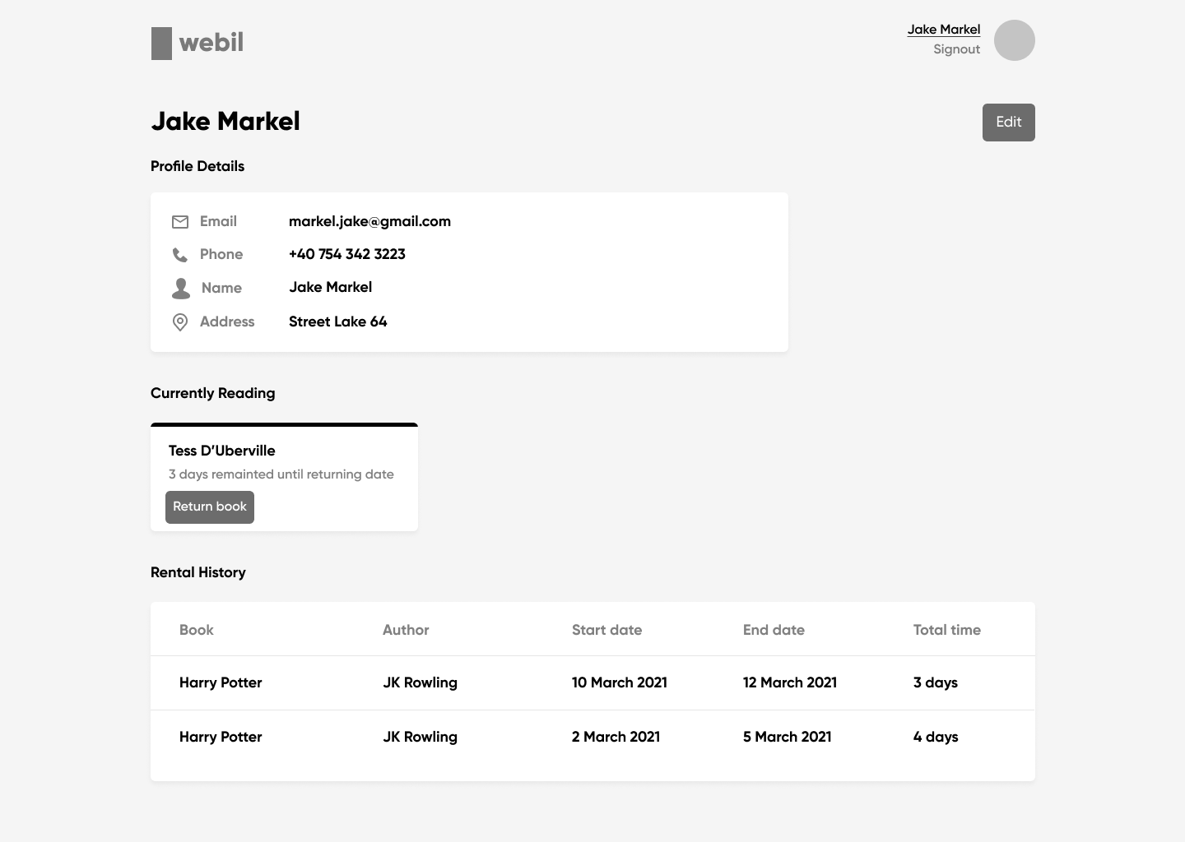Screen dimensions: 1185x842
Task: Click the Rental History section heading
Action: tap(197, 572)
